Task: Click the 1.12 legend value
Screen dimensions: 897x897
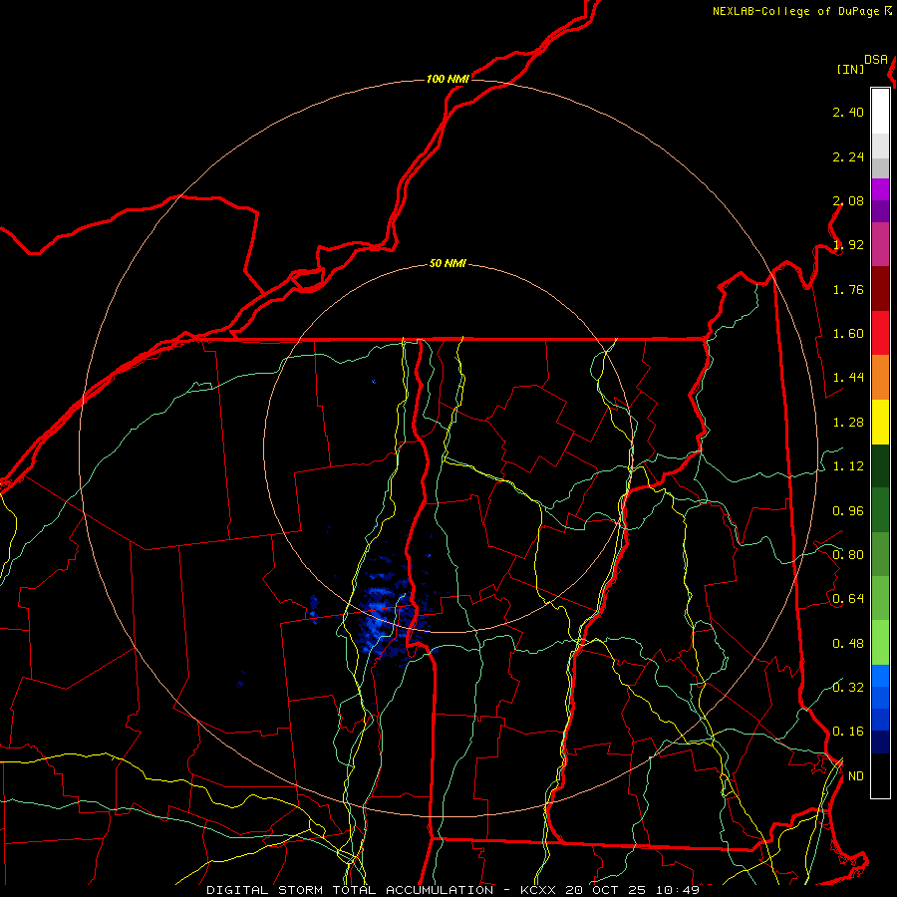Action: (848, 466)
